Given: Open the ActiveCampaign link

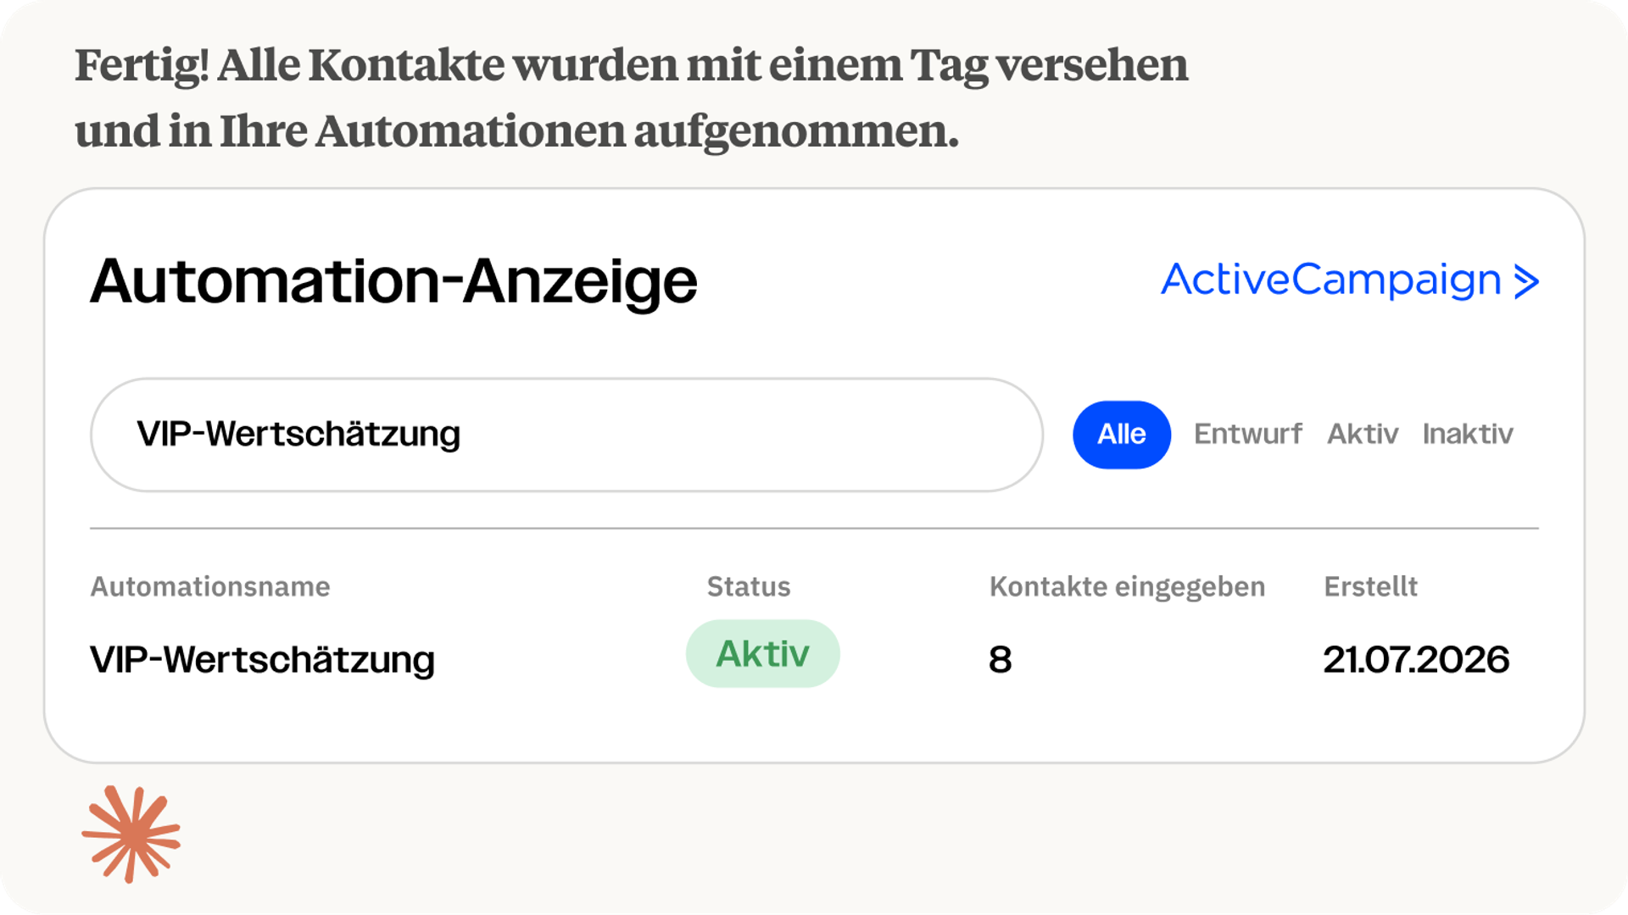Looking at the screenshot, I should coord(1350,280).
